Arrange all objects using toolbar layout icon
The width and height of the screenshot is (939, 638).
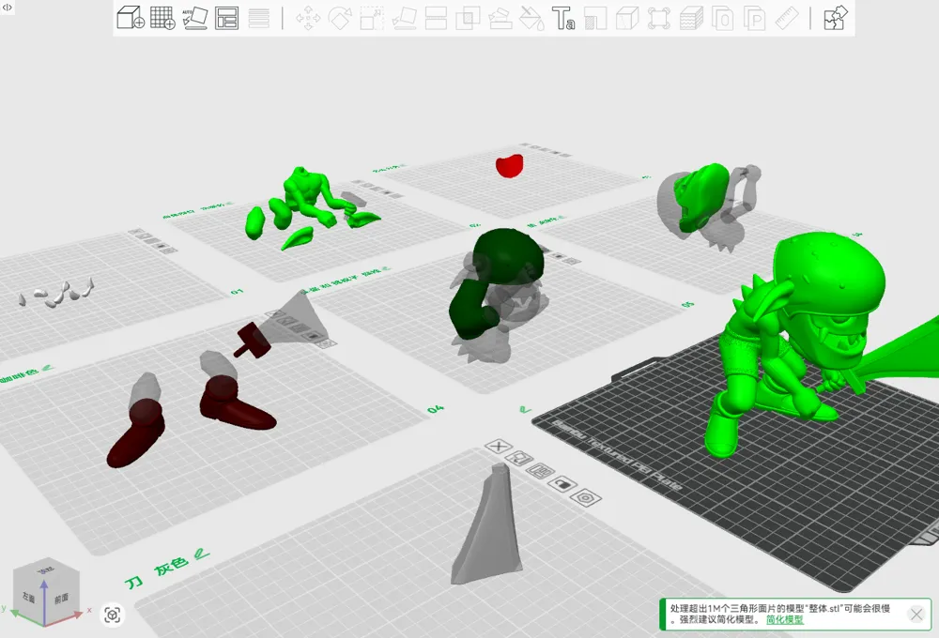pyautogui.click(x=226, y=18)
